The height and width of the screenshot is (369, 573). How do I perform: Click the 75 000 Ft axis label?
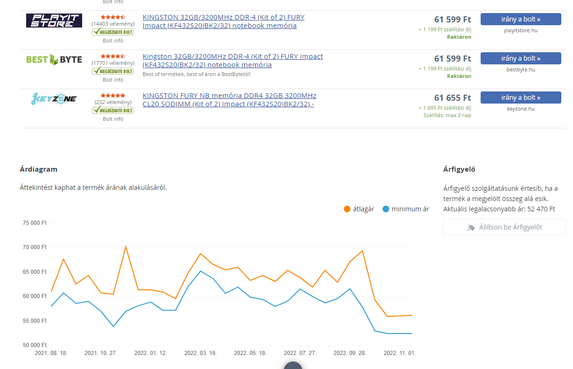tap(35, 223)
